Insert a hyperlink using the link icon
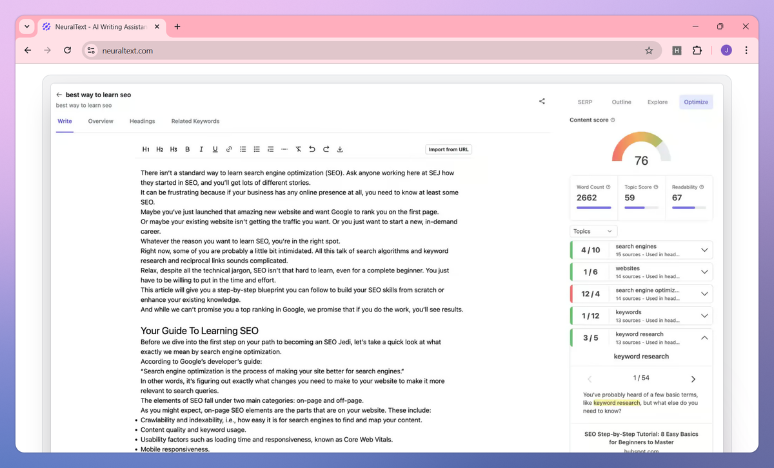The image size is (774, 468). (229, 149)
